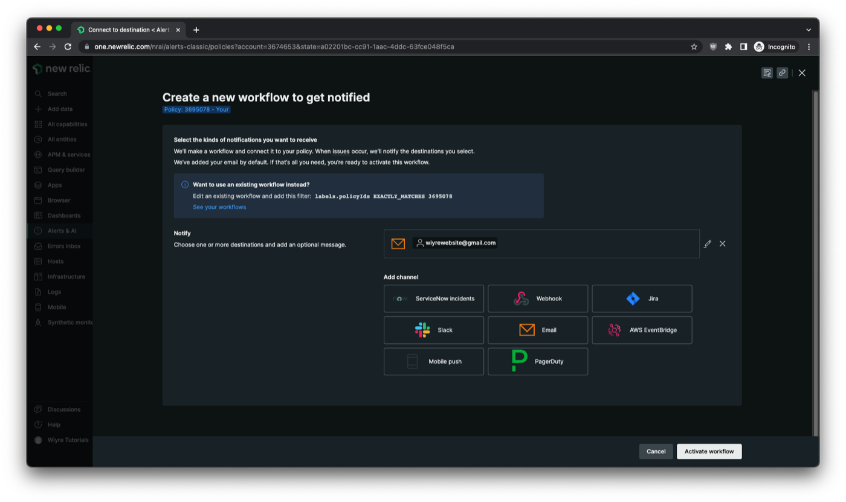Choose the Jira channel
This screenshot has height=502, width=846.
coord(642,299)
